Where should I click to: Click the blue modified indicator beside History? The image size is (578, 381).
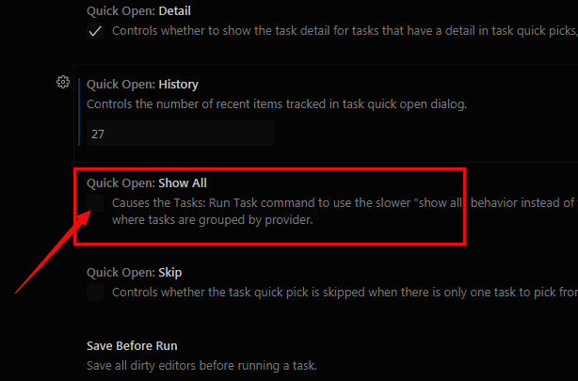pyautogui.click(x=79, y=108)
